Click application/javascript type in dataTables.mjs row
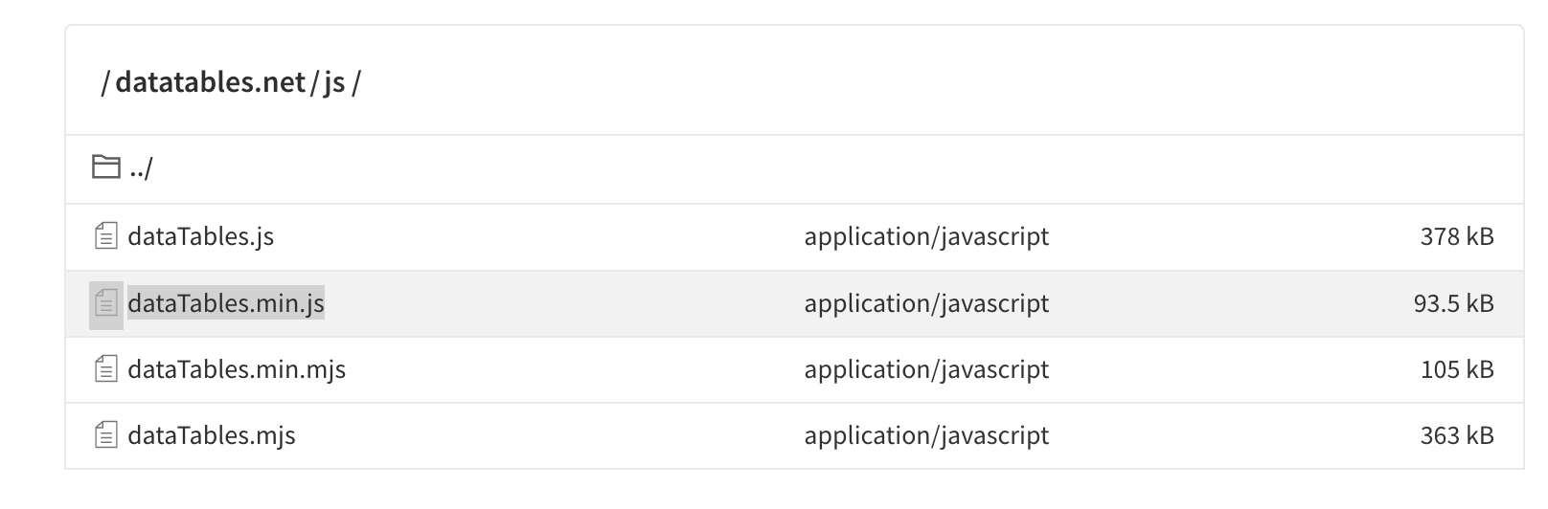 pyautogui.click(x=926, y=435)
